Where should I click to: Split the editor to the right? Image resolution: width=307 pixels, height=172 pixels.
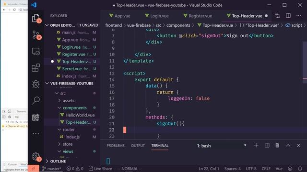tap(288, 16)
